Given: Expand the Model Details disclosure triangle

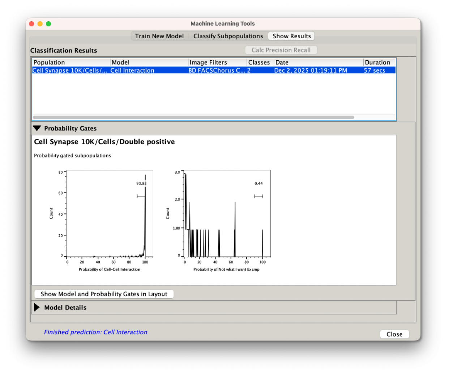Looking at the screenshot, I should (37, 307).
